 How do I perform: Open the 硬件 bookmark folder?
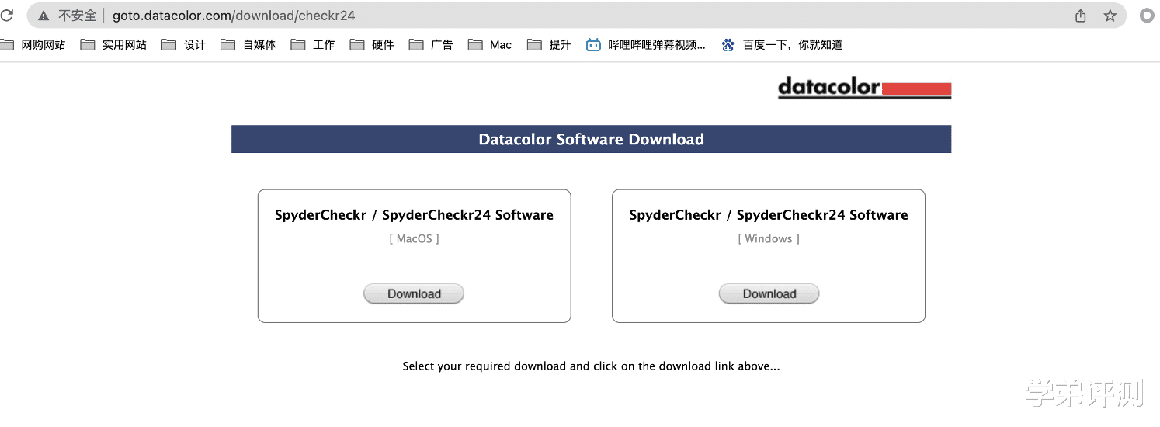point(372,45)
